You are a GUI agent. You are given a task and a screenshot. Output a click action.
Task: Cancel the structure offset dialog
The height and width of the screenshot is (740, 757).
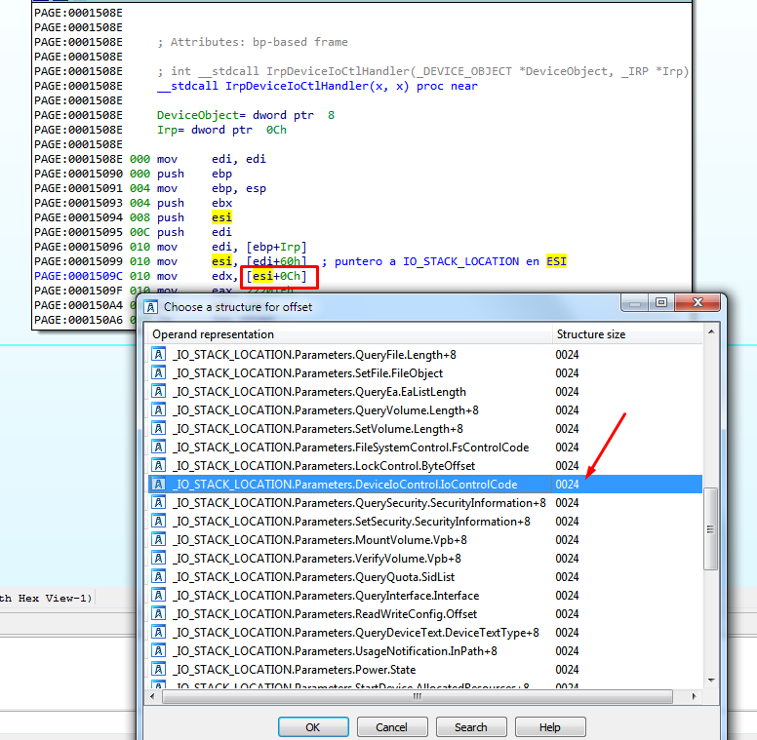[x=391, y=727]
